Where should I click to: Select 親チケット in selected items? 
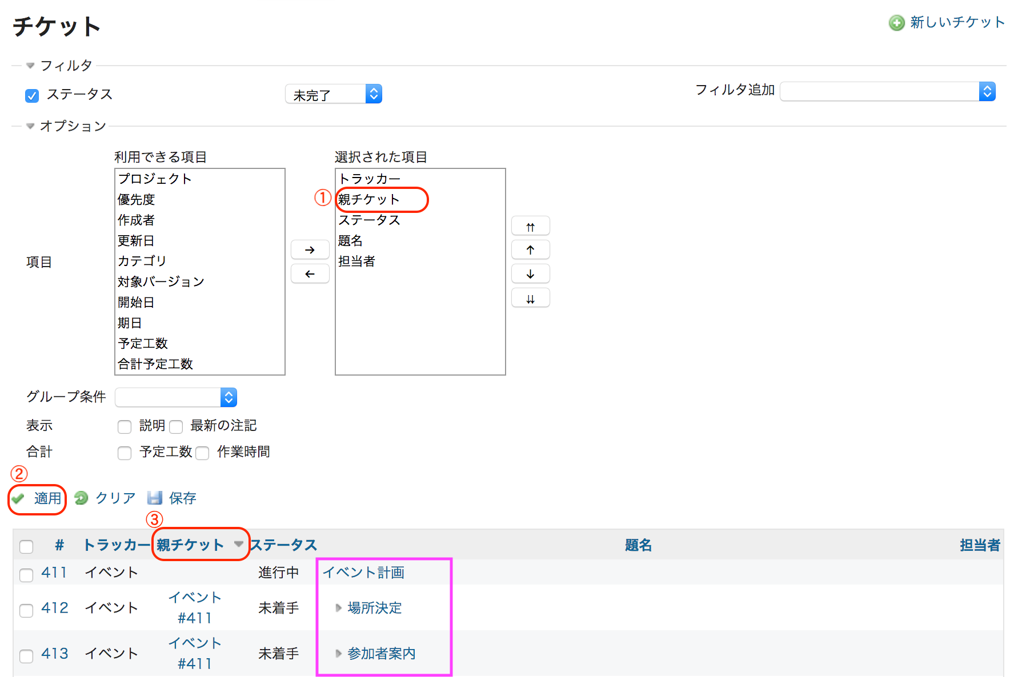click(420, 199)
